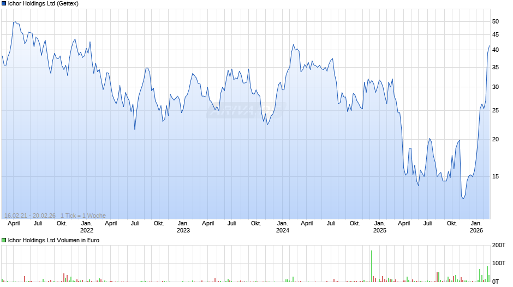Click the tallest green volume bar near Dec 2024
513x287 pixels.
372,266
